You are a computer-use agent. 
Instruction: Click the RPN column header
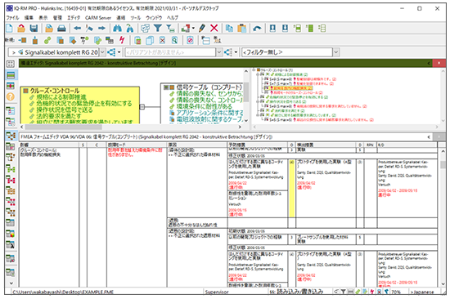coord(370,145)
